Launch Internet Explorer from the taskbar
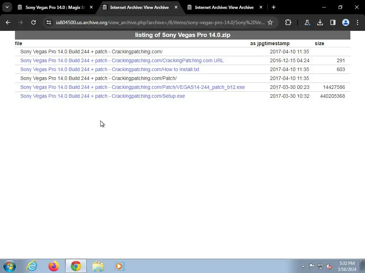 coord(32,266)
